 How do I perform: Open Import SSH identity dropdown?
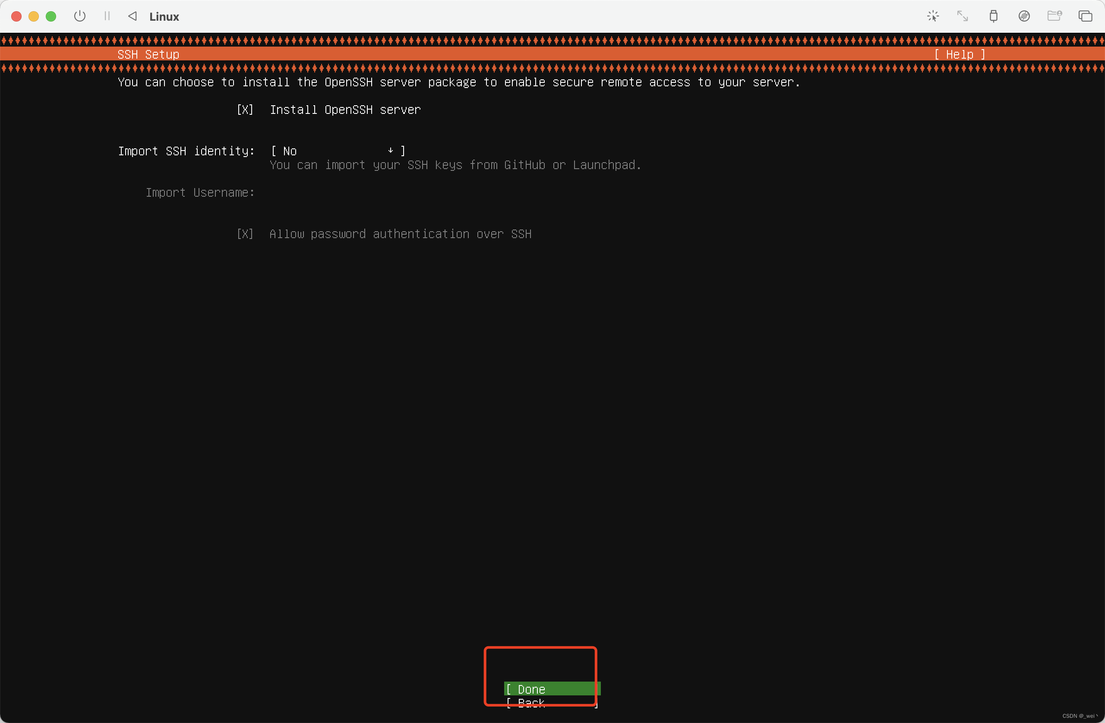tap(338, 151)
